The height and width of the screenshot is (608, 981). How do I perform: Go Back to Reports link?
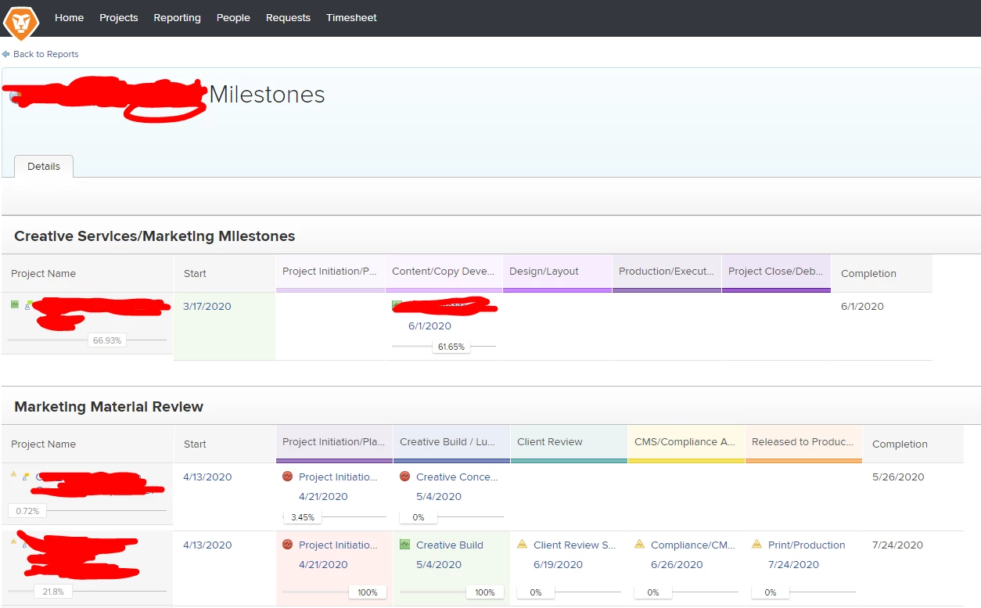tap(45, 54)
